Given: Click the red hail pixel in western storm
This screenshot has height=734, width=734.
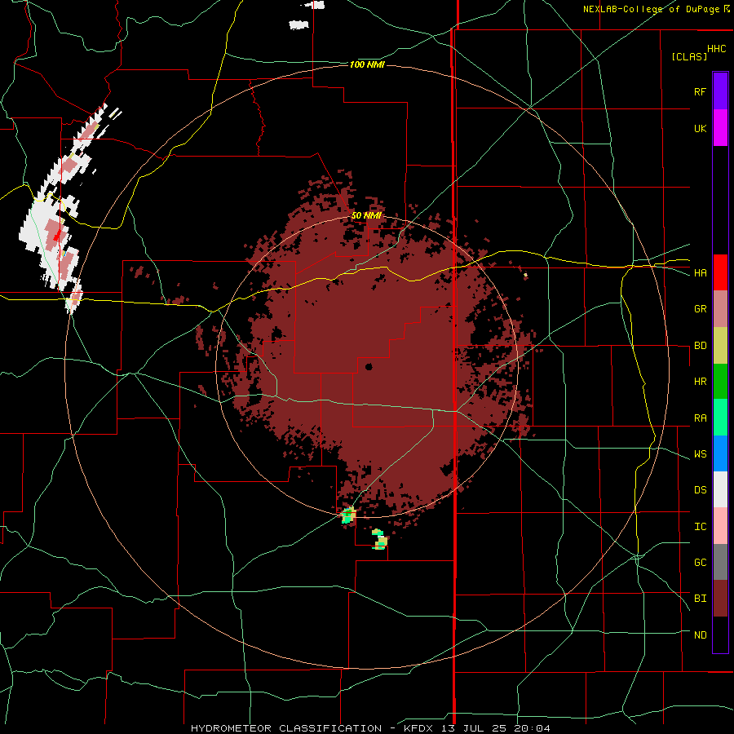Looking at the screenshot, I should tap(57, 235).
